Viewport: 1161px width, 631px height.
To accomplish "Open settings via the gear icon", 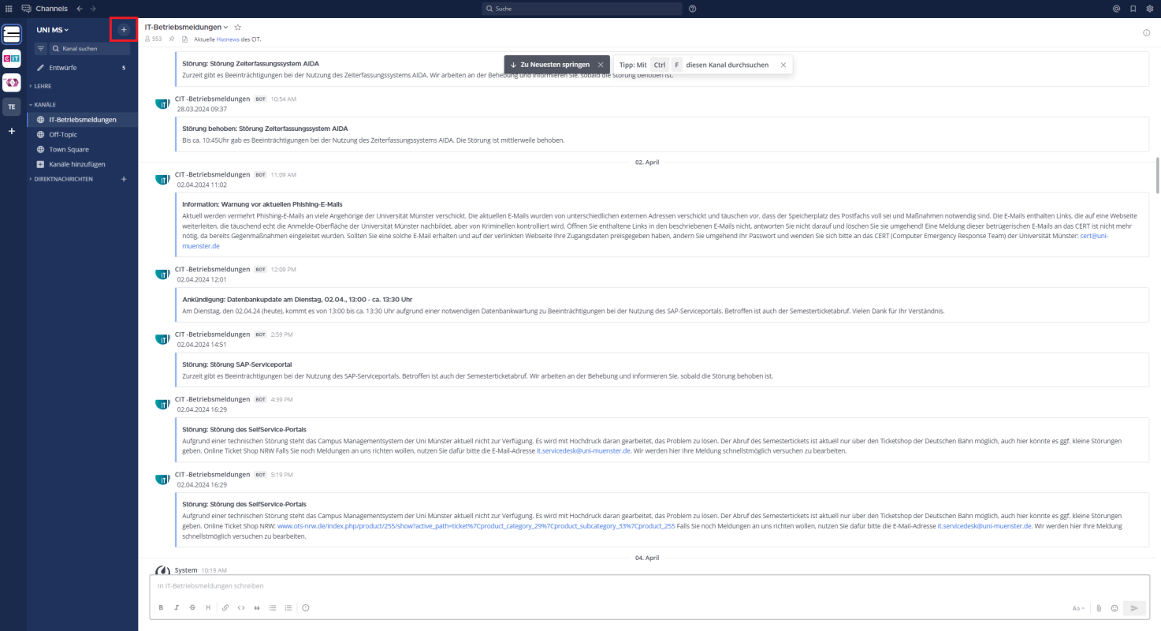I will point(1149,9).
